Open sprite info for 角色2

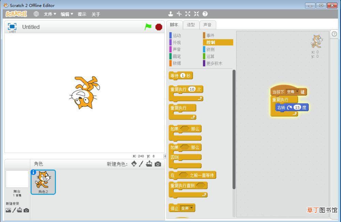[33, 172]
